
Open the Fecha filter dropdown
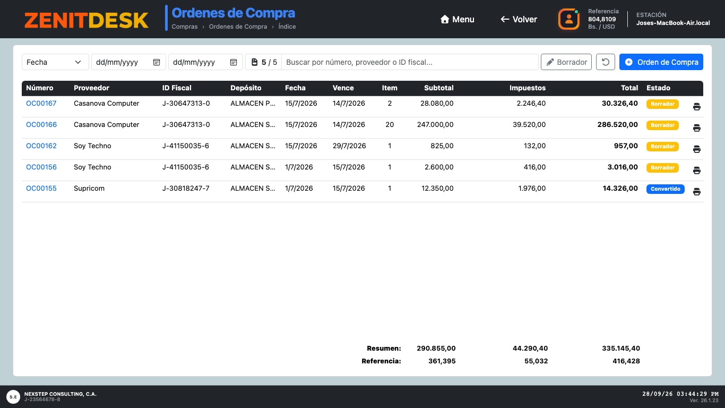pos(55,62)
